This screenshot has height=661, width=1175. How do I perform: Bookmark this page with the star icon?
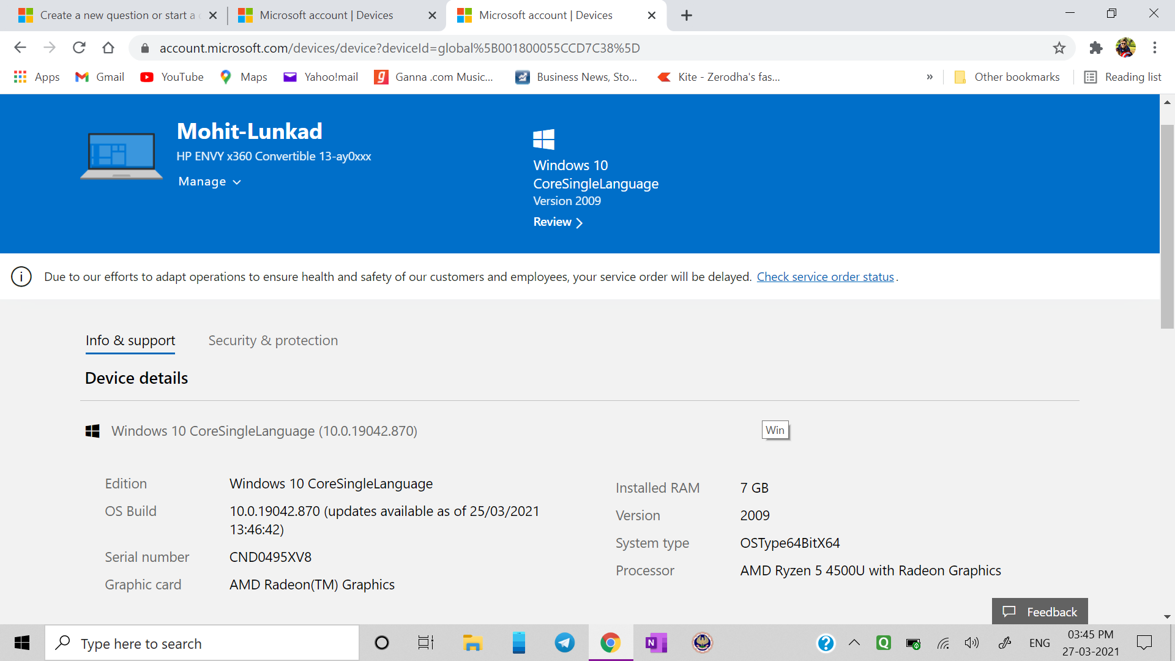click(1059, 48)
